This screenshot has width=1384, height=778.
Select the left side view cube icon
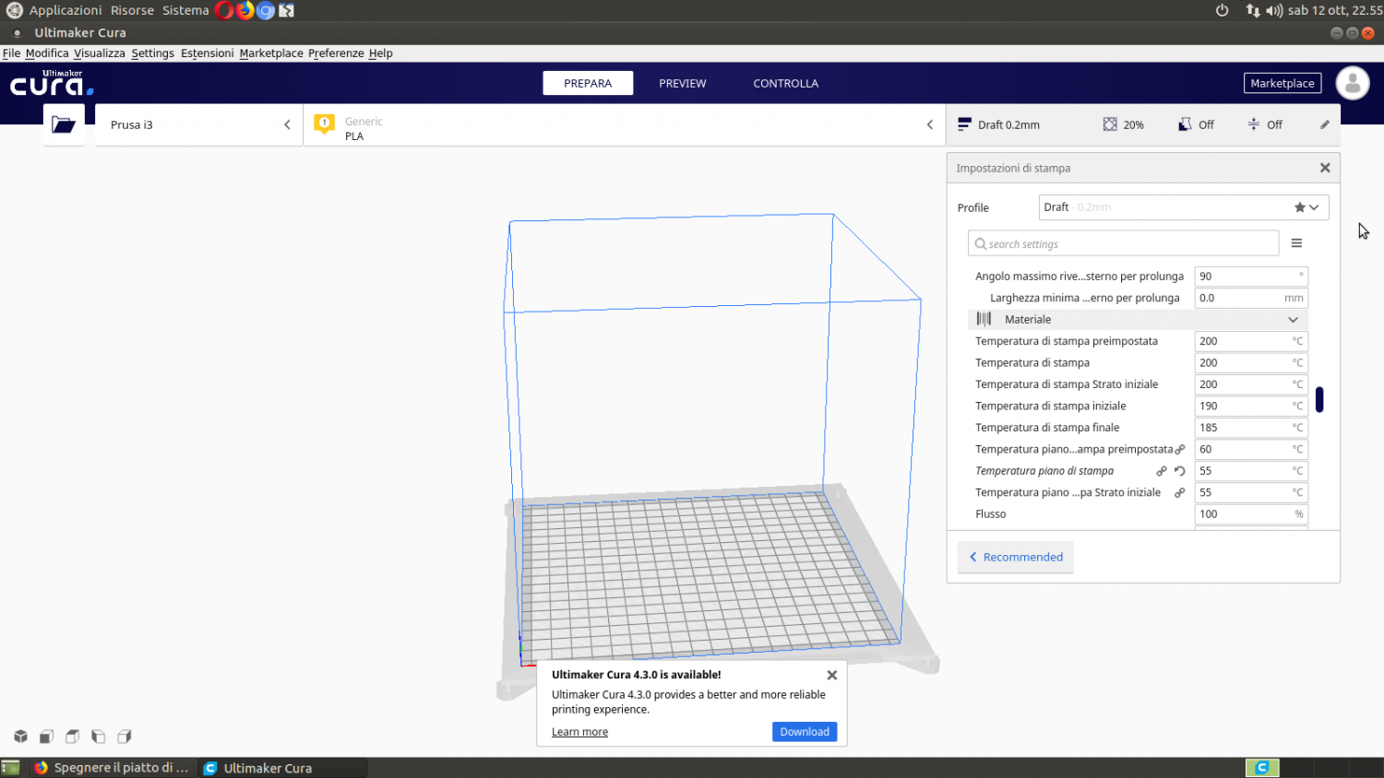point(98,736)
